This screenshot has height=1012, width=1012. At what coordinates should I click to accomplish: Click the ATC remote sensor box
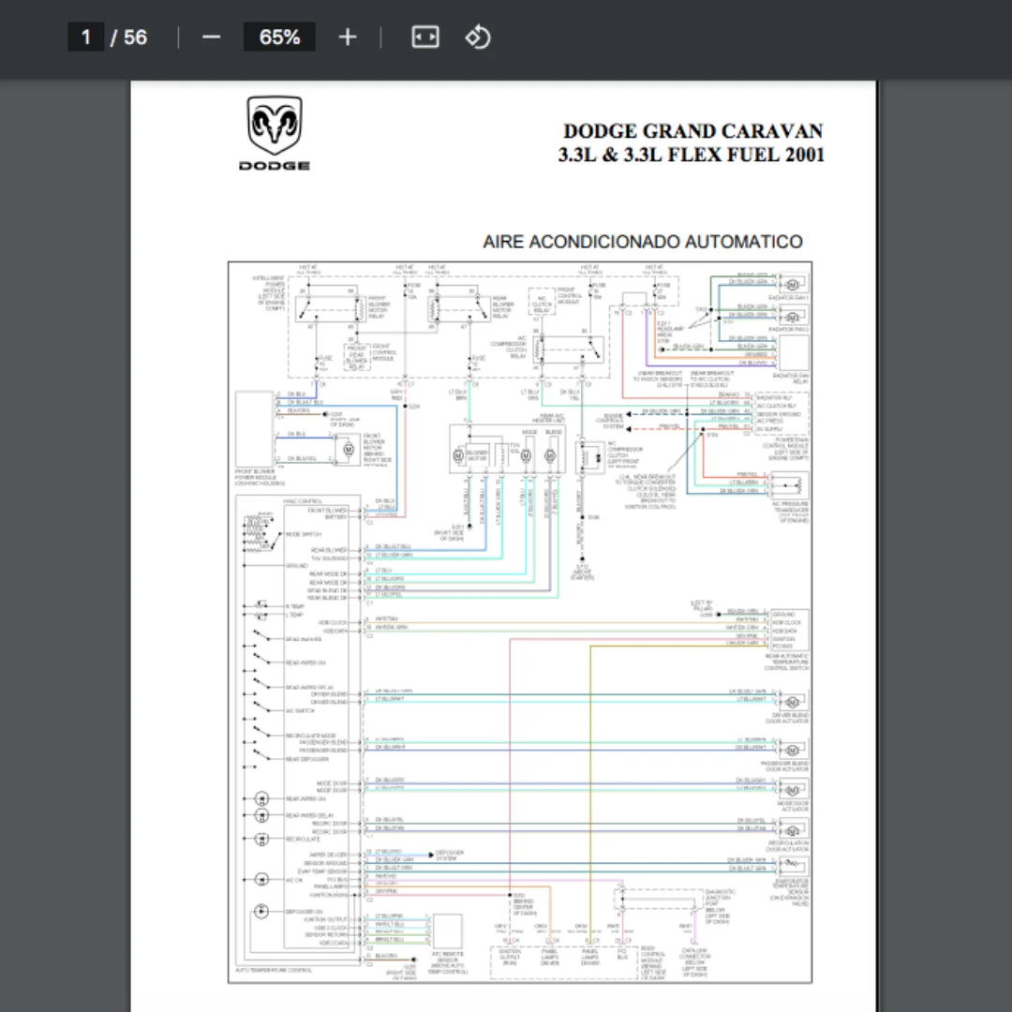coord(447,931)
